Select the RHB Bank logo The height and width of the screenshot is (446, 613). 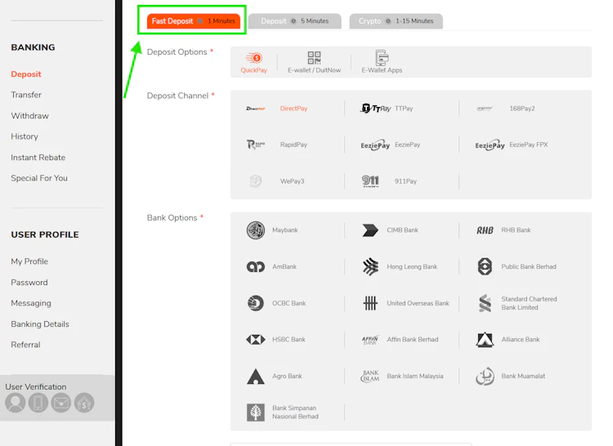[485, 230]
